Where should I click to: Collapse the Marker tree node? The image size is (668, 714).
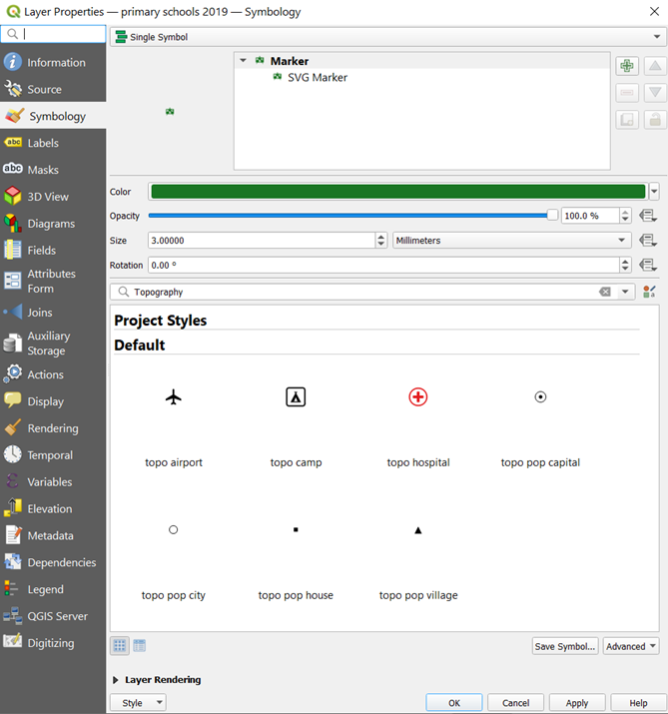click(243, 61)
